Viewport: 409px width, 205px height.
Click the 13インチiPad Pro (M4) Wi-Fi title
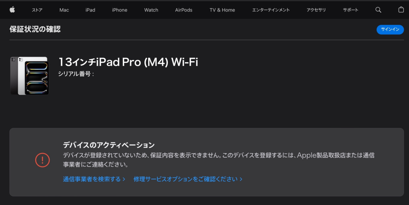[128, 62]
